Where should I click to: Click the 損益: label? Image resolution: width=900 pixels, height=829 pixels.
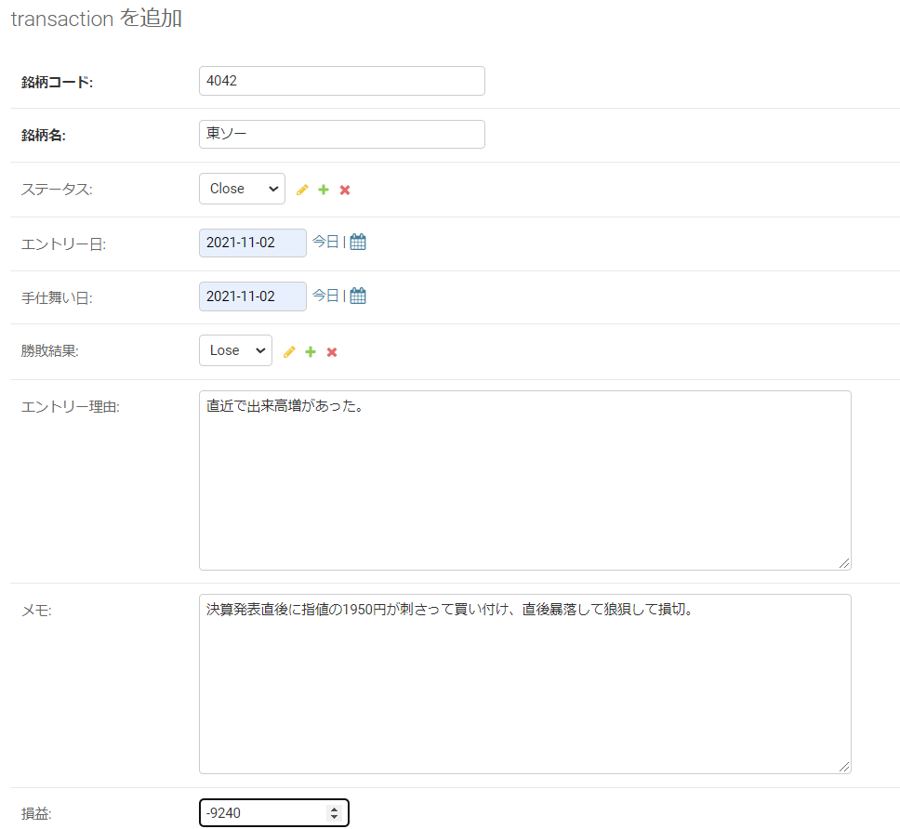pos(37,814)
